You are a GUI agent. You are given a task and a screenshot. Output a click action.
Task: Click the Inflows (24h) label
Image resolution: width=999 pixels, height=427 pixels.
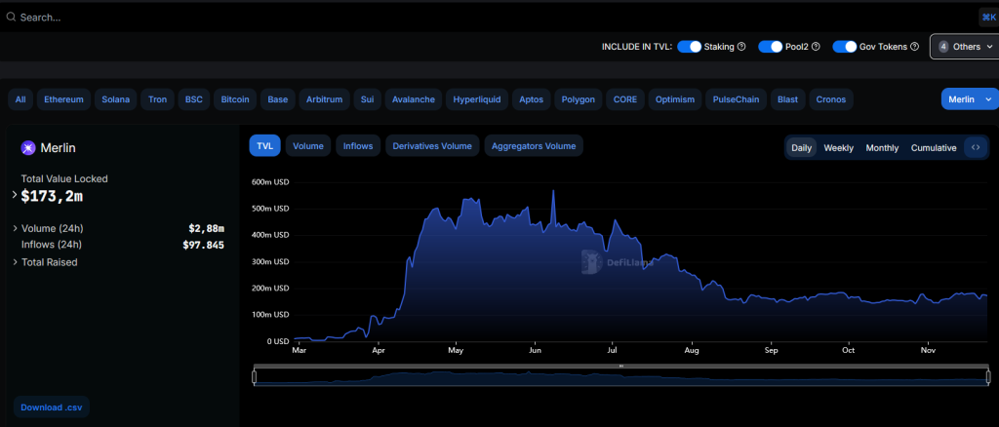pos(52,245)
